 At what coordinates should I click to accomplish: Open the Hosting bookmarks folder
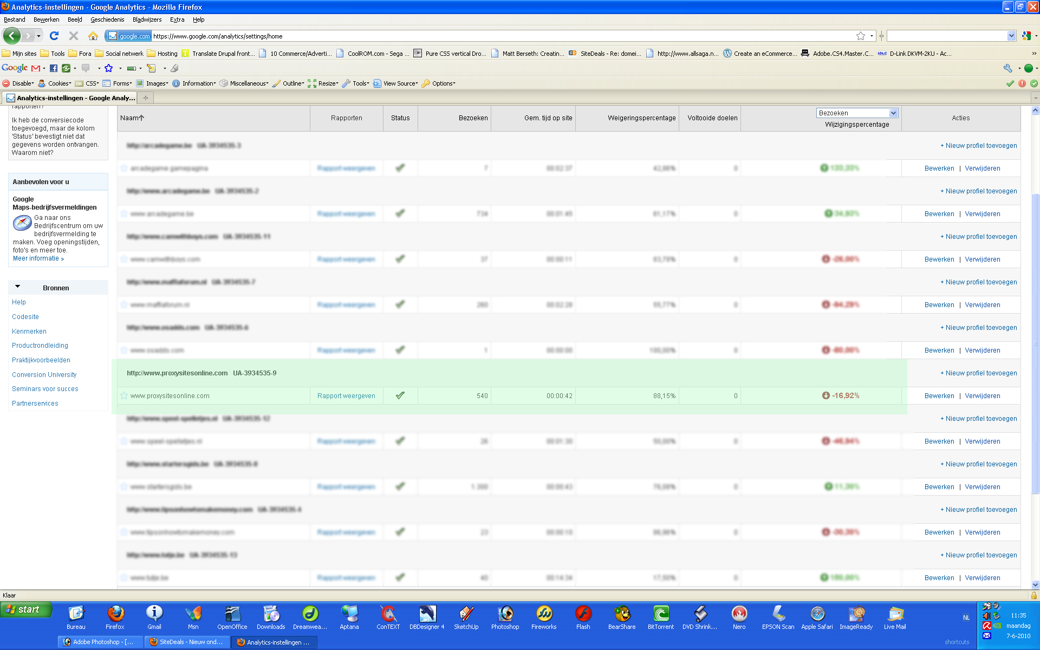(162, 54)
